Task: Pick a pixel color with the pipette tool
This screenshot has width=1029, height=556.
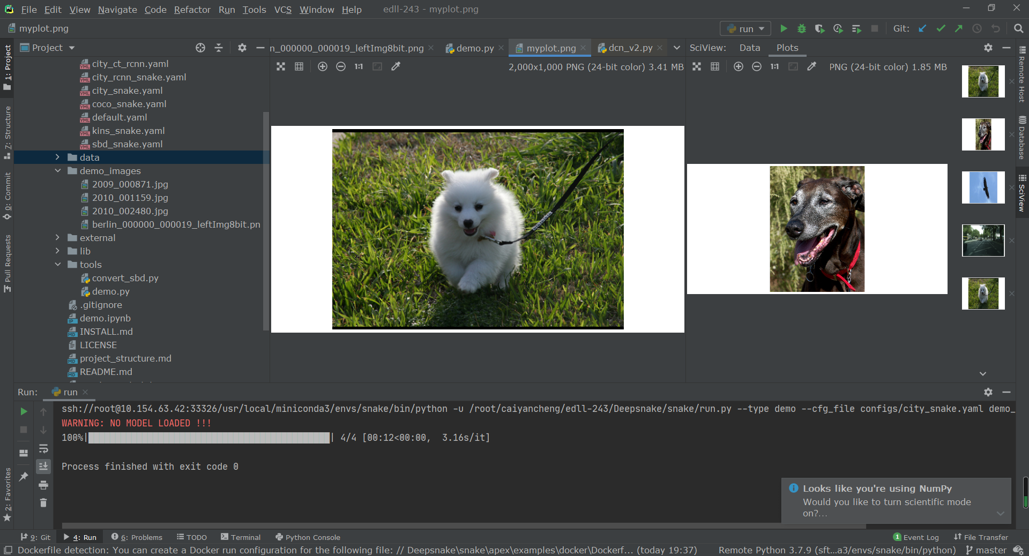Action: click(x=396, y=66)
